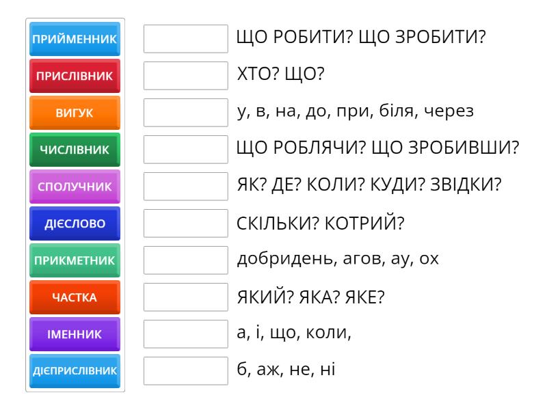Pick the green ПРИКМЕТНИК tile

click(75, 260)
